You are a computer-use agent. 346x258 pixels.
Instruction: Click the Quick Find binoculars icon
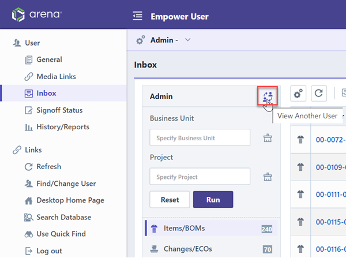(29, 234)
